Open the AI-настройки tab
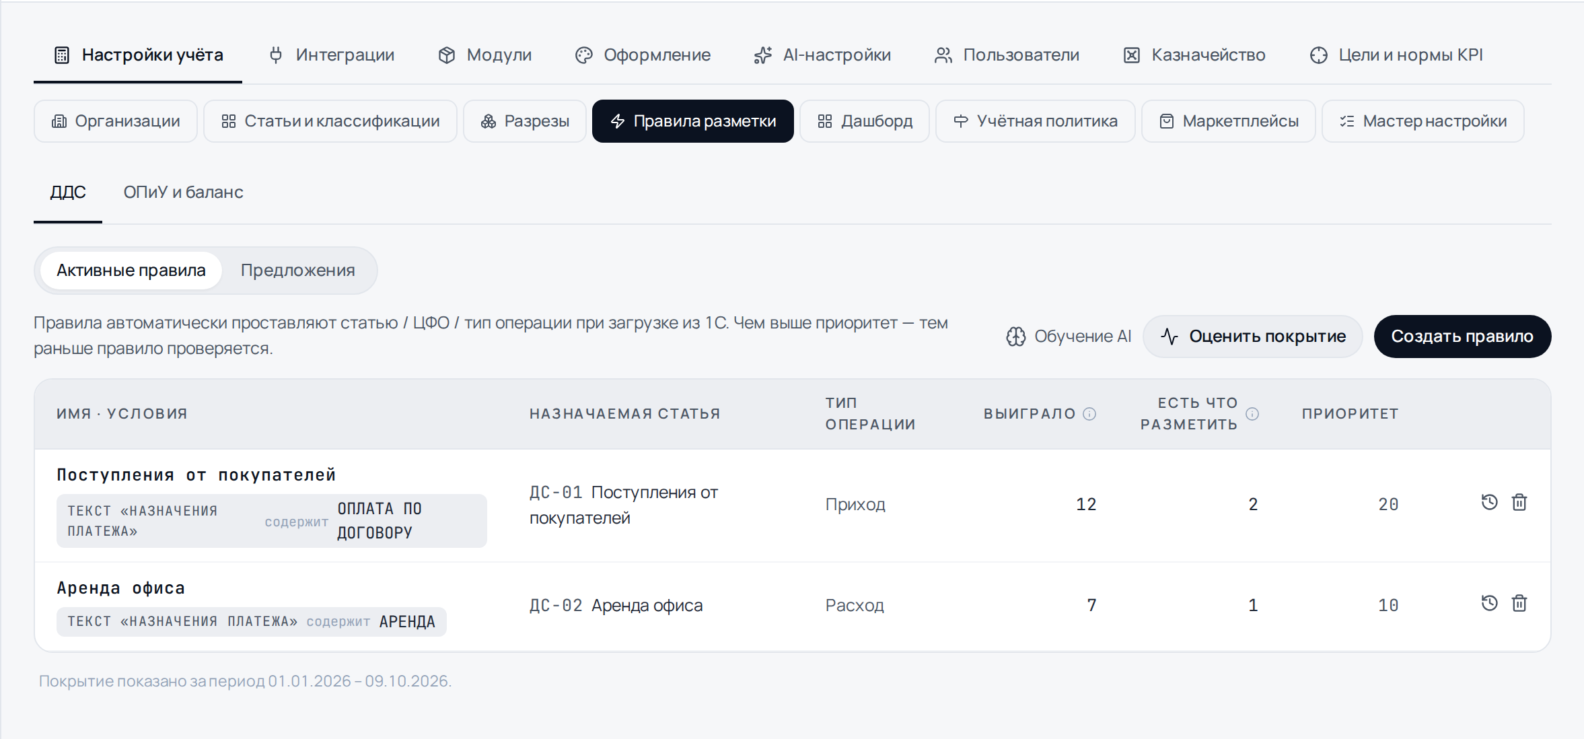 822,55
